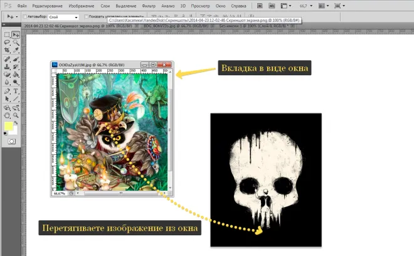
Task: Launch Mini Bridge from the application bar
Action: tap(272, 6)
